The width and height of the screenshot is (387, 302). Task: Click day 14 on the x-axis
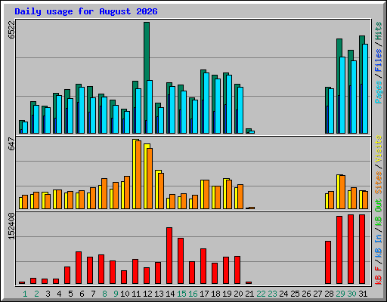170,294
